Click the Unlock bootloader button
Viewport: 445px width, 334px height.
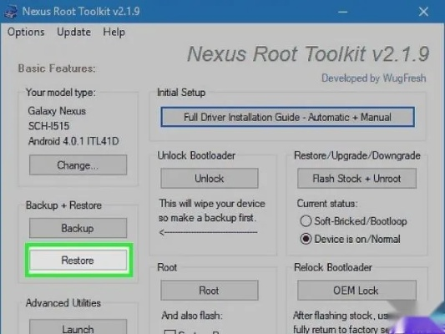(210, 178)
